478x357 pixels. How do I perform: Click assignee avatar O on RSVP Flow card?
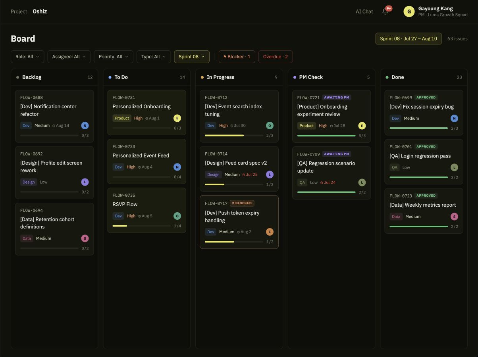177,216
